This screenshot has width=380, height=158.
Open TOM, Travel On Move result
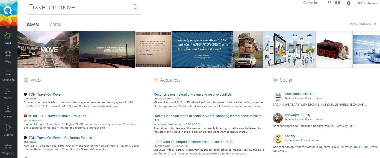click(45, 95)
